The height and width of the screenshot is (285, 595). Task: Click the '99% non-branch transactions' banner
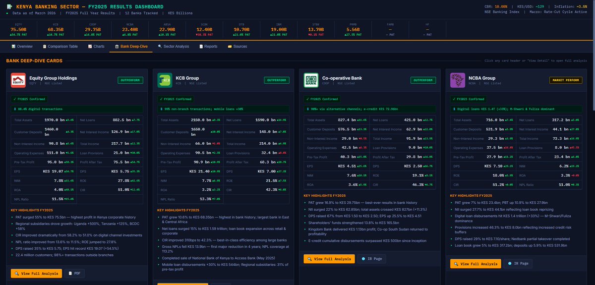(x=224, y=108)
